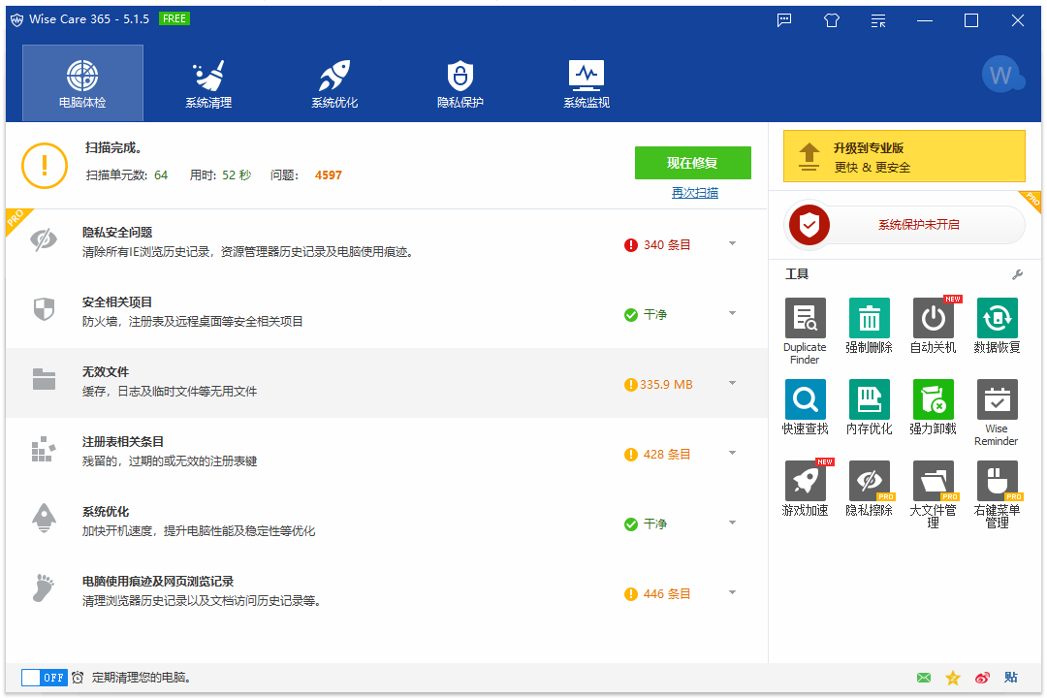
Task: Toggle the OFF scheduled cleanup switch
Action: click(x=44, y=678)
